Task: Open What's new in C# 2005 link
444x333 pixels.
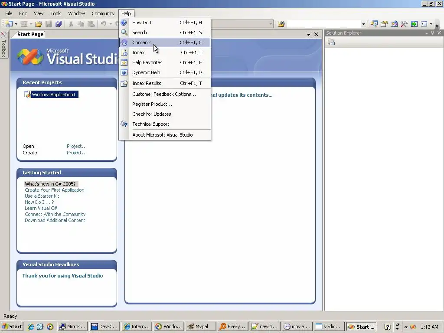Action: point(50,184)
